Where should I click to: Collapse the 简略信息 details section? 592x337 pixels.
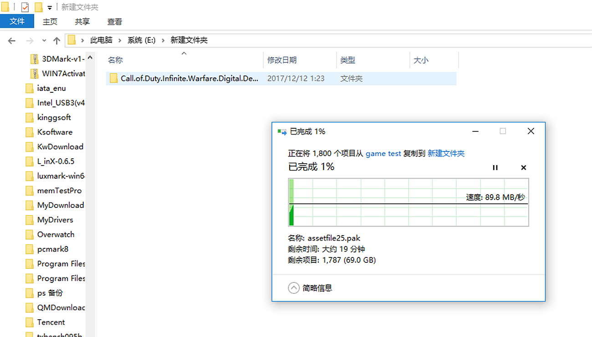[294, 288]
